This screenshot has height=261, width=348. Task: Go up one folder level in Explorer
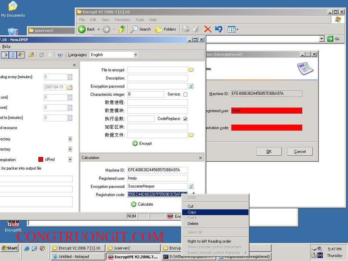122,29
